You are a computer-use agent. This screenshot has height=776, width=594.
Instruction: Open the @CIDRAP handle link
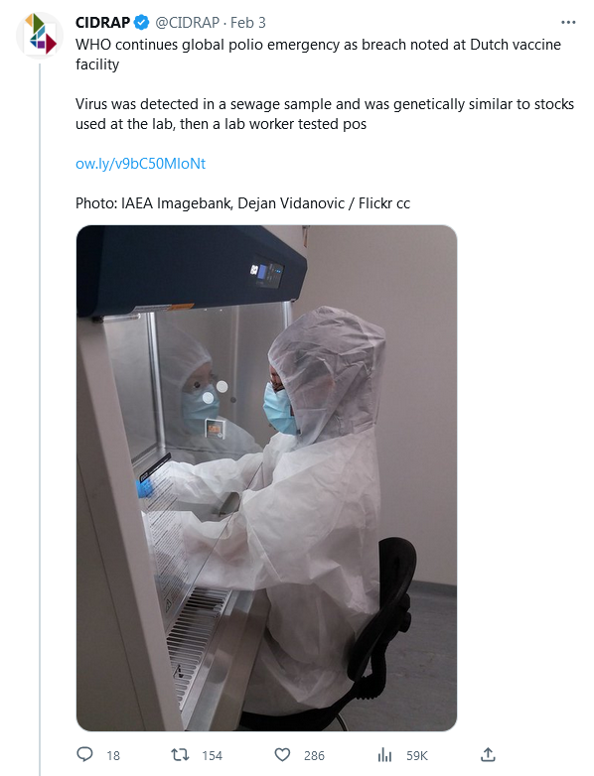click(x=188, y=22)
